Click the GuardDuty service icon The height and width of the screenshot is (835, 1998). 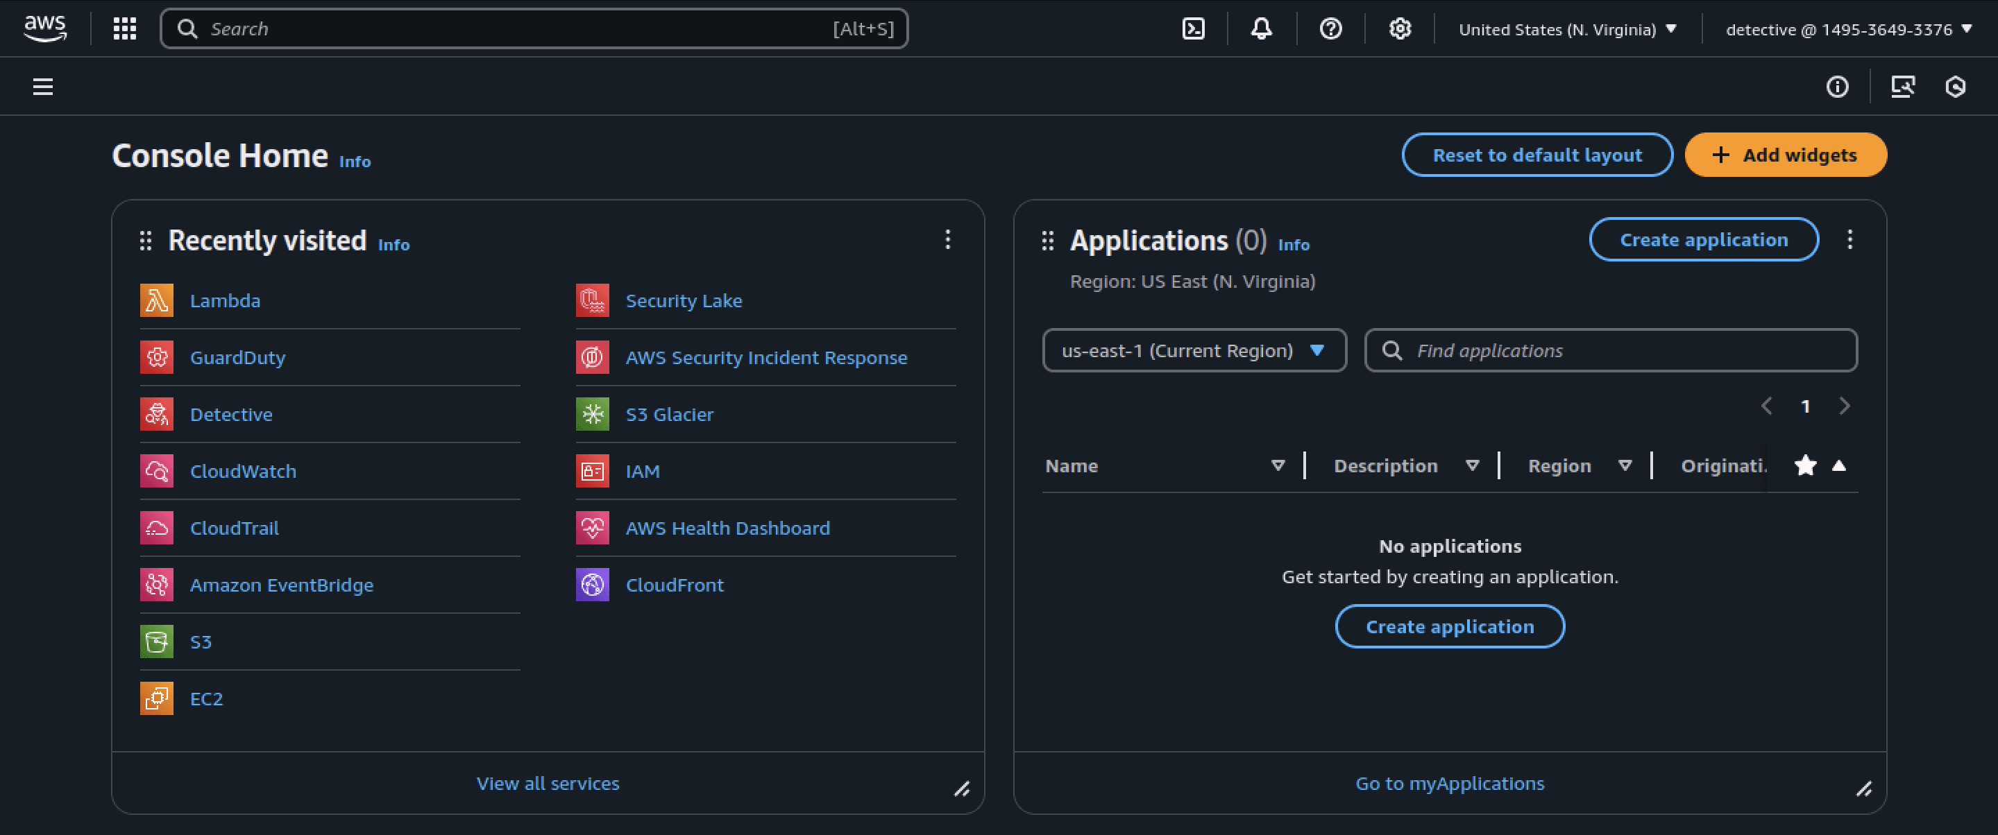[157, 357]
